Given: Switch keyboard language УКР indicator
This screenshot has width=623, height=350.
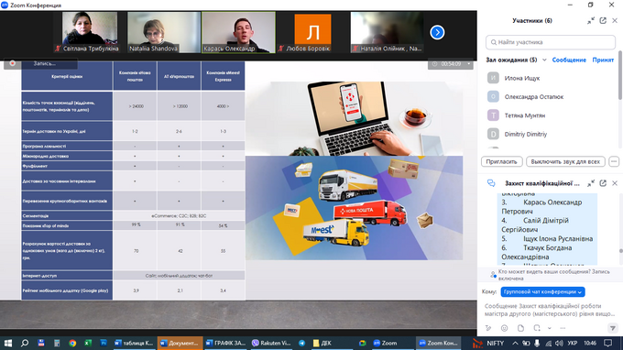Looking at the screenshot, I should 572,344.
